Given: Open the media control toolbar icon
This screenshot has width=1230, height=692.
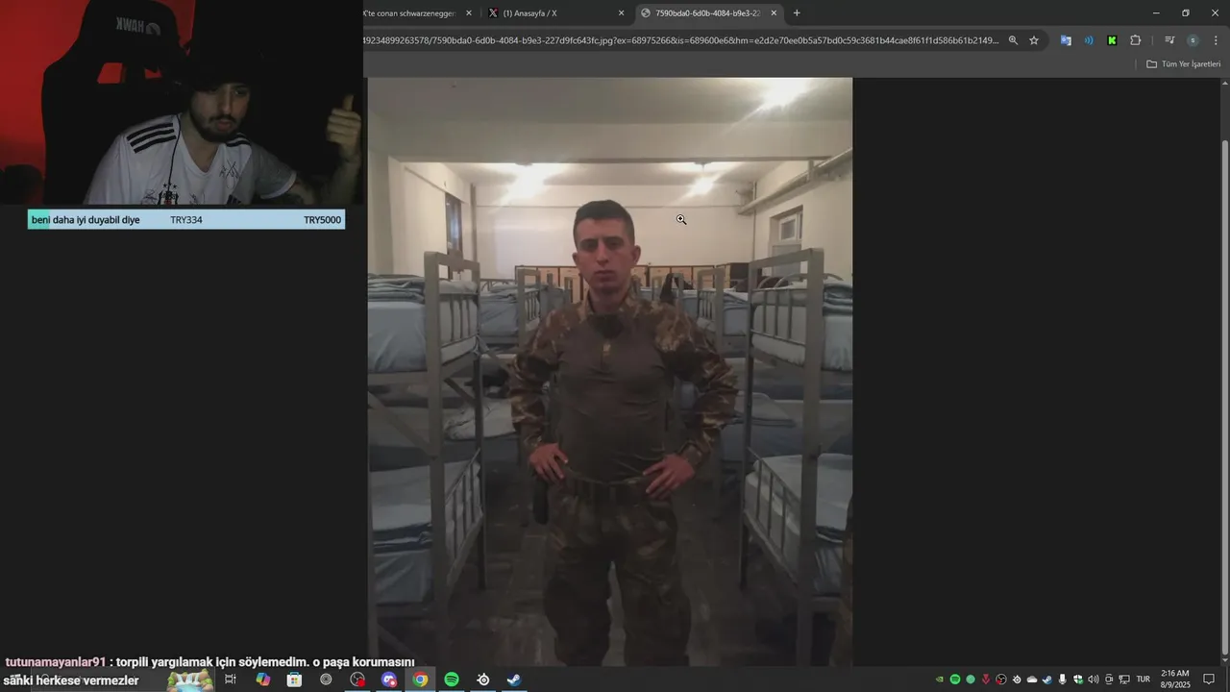Looking at the screenshot, I should click(1169, 40).
